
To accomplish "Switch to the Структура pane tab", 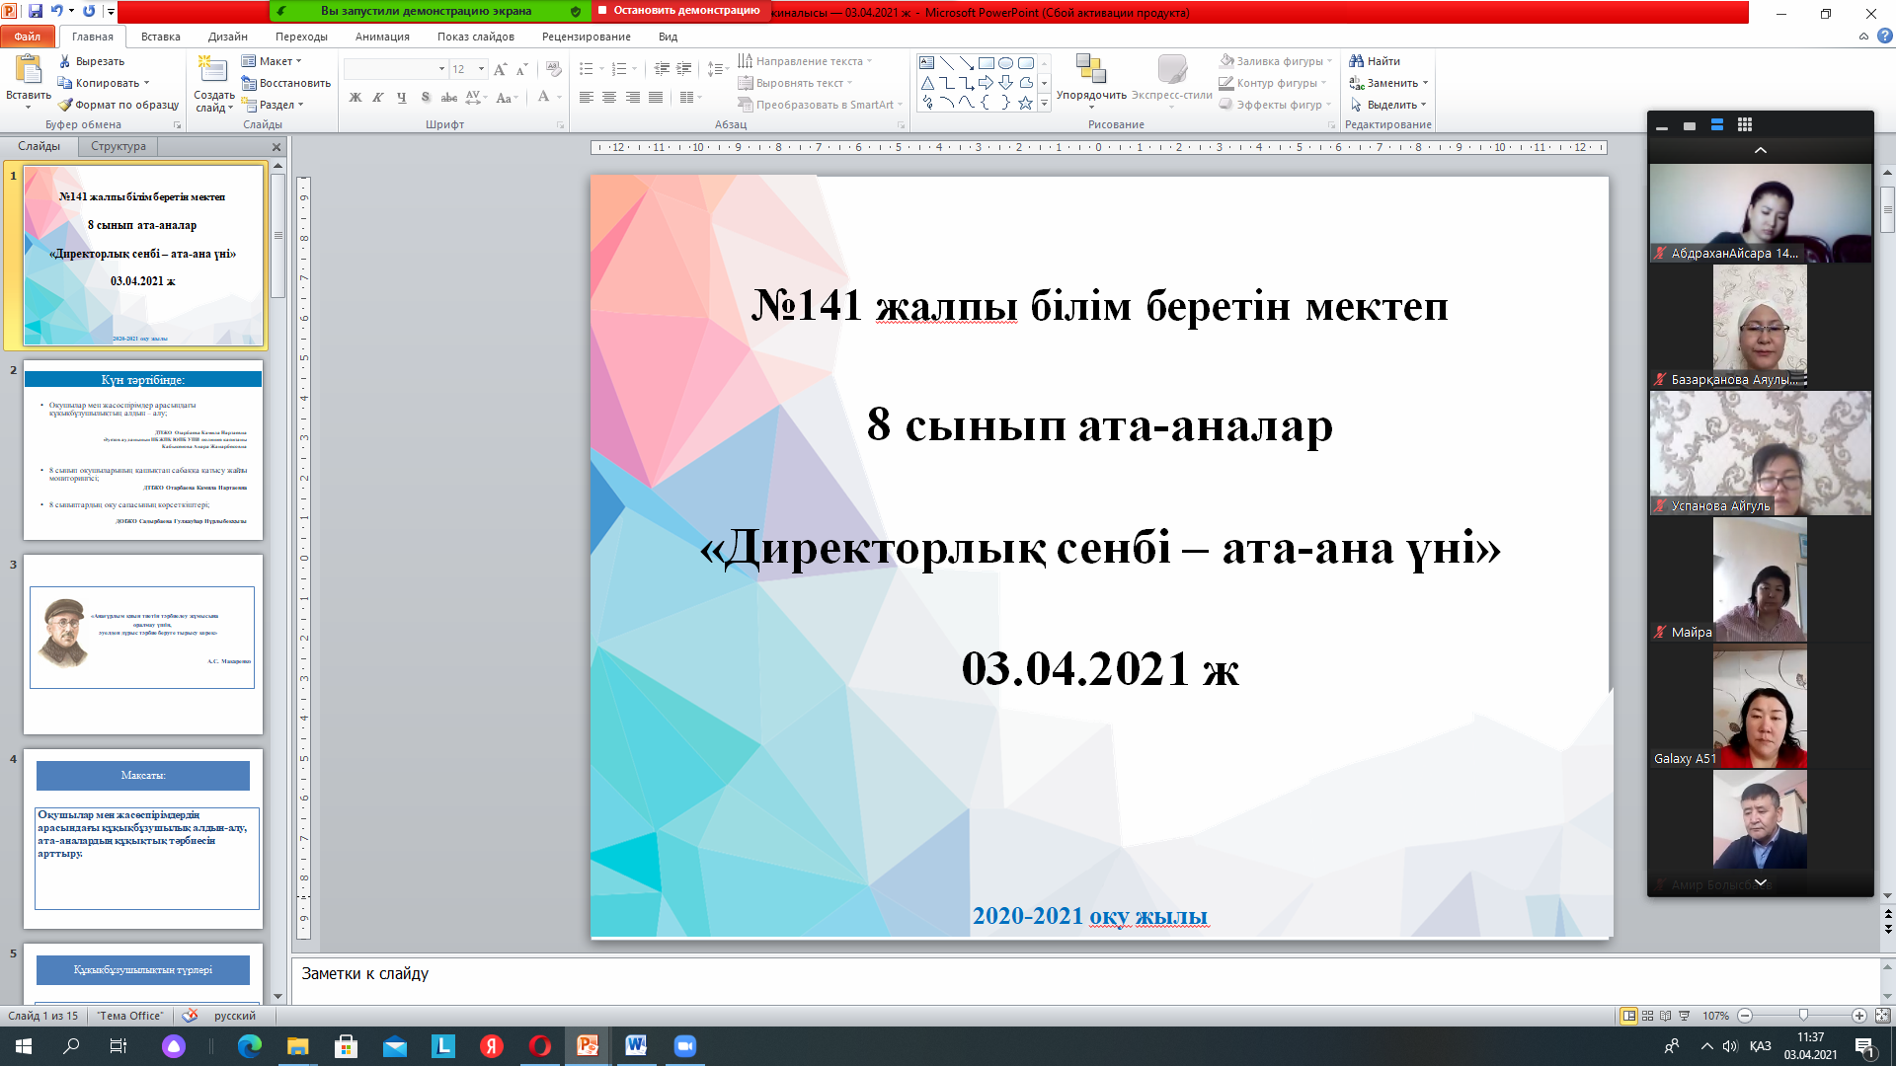I will 118,146.
